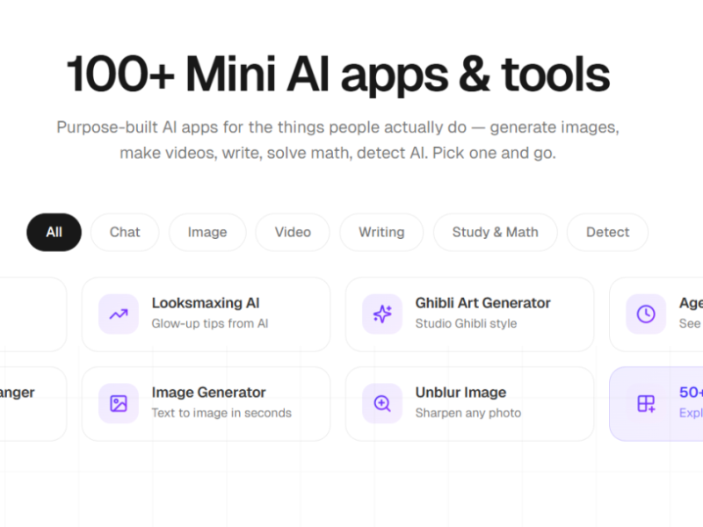Click the Looksmaxing AI trend arrow icon

coord(119,314)
